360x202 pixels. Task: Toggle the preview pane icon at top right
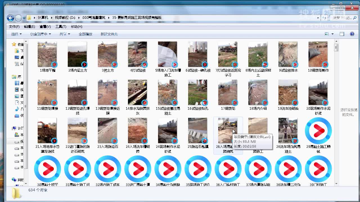click(x=342, y=34)
